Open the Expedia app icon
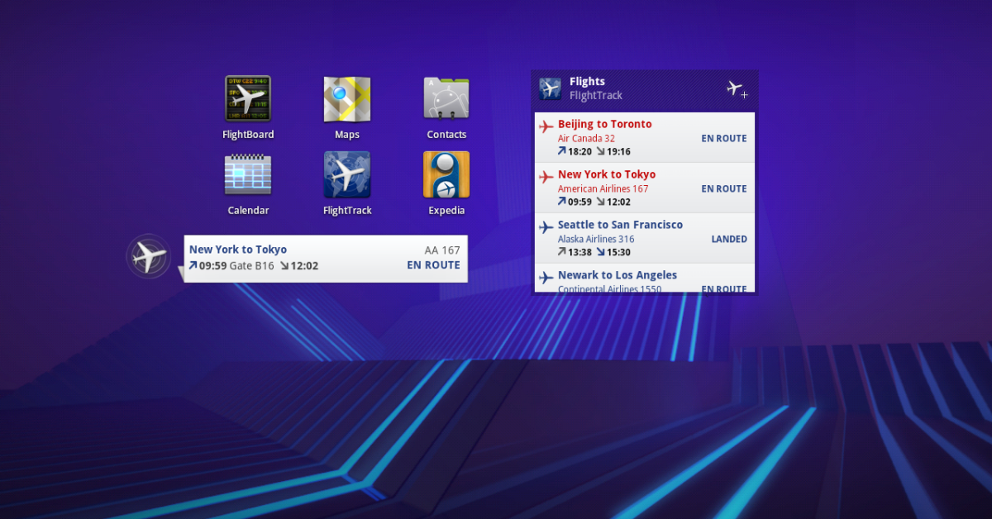This screenshot has height=519, width=992. [446, 174]
